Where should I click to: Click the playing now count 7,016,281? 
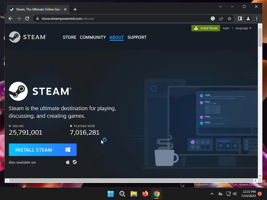pyautogui.click(x=85, y=133)
